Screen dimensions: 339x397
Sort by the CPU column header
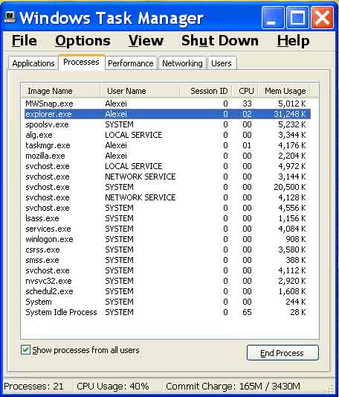tap(245, 91)
